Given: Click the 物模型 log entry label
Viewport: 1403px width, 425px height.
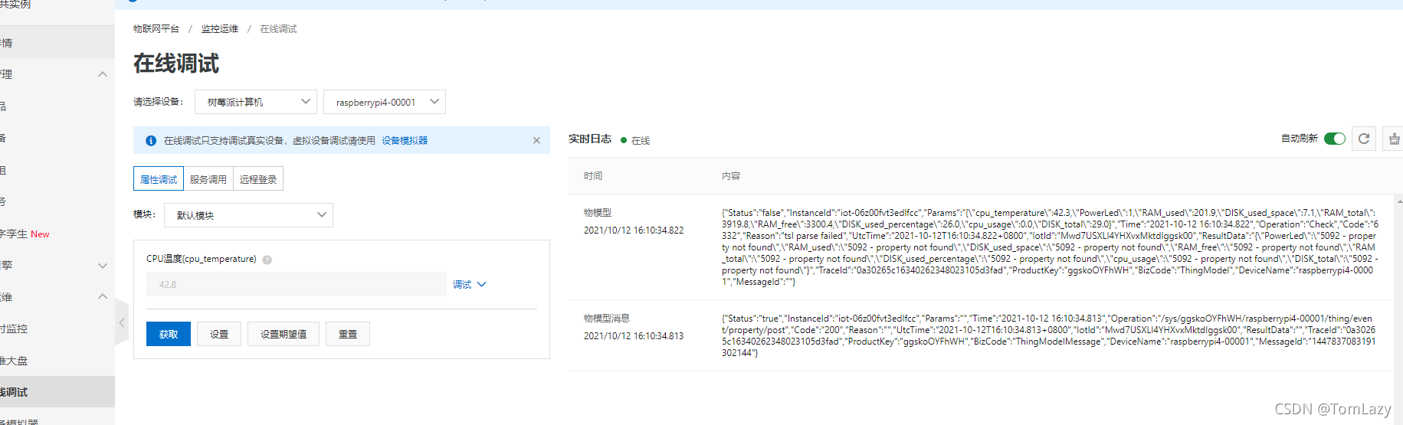Looking at the screenshot, I should tap(598, 213).
